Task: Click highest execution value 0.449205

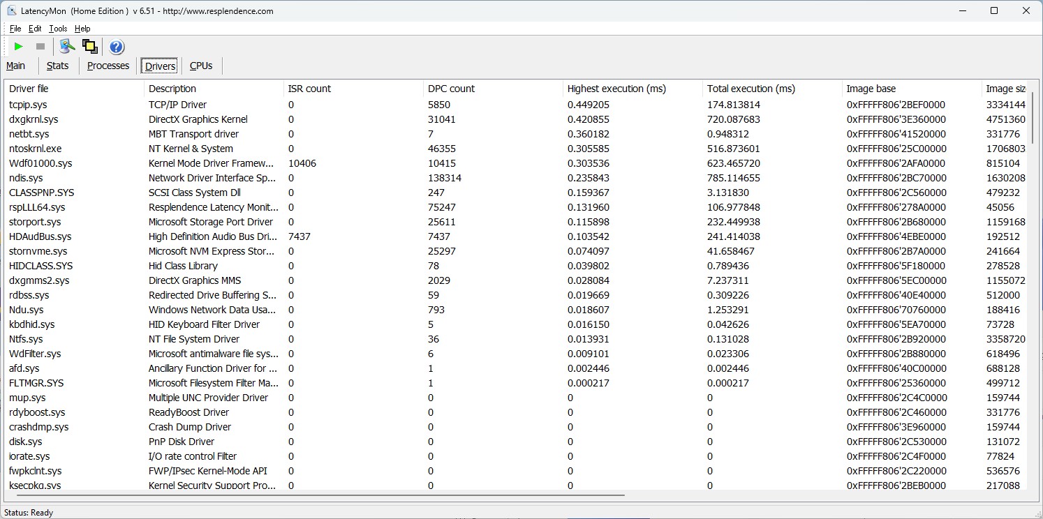Action: tap(588, 105)
